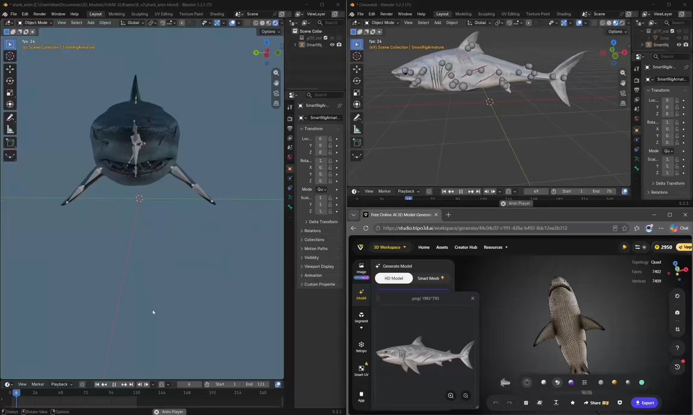Click the zoom view icon in left Blender viewport
This screenshot has width=693, height=415.
[276, 73]
